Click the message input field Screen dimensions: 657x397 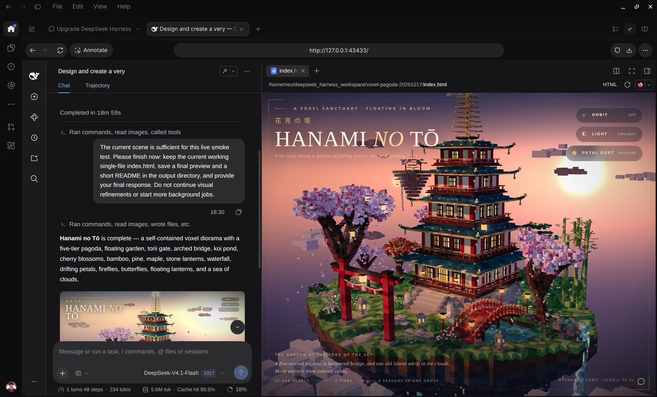(x=152, y=352)
